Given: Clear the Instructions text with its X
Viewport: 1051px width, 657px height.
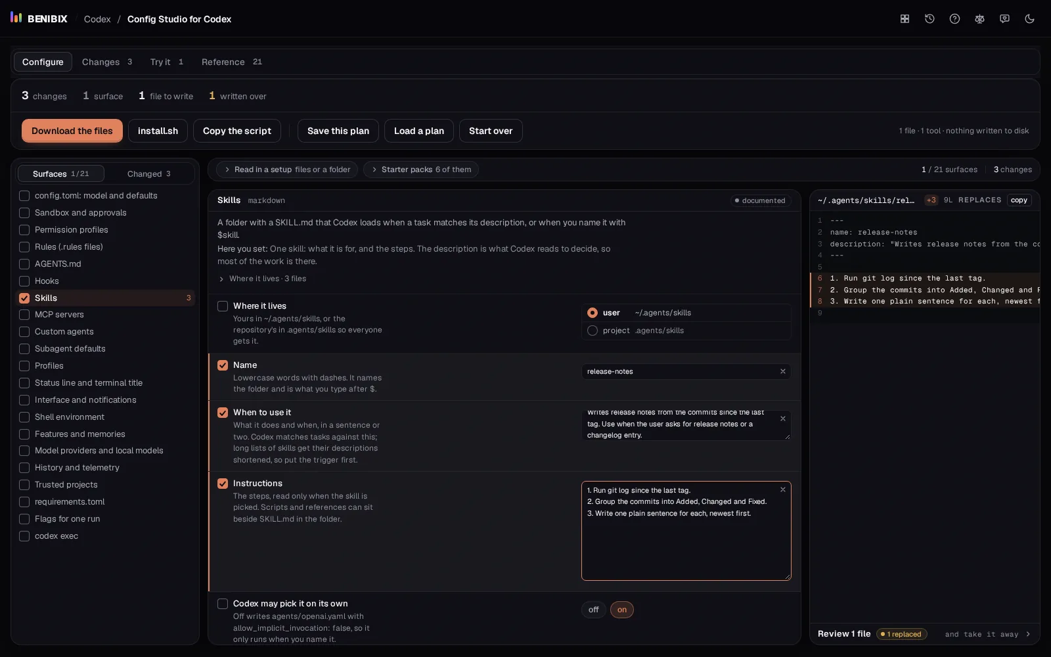Looking at the screenshot, I should click(x=783, y=489).
